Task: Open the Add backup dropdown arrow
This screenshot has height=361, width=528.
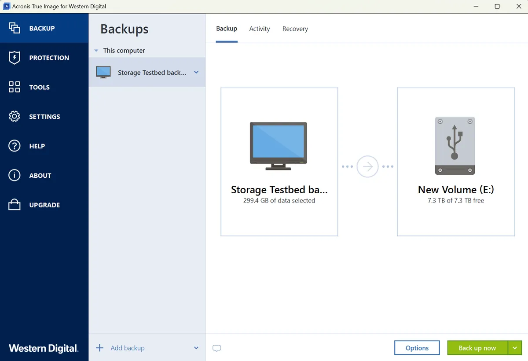Action: point(196,348)
